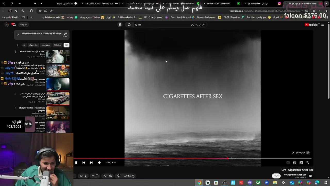The height and width of the screenshot is (186, 330).
Task: Select the 'from the series' filter chip
Action: click(x=58, y=45)
